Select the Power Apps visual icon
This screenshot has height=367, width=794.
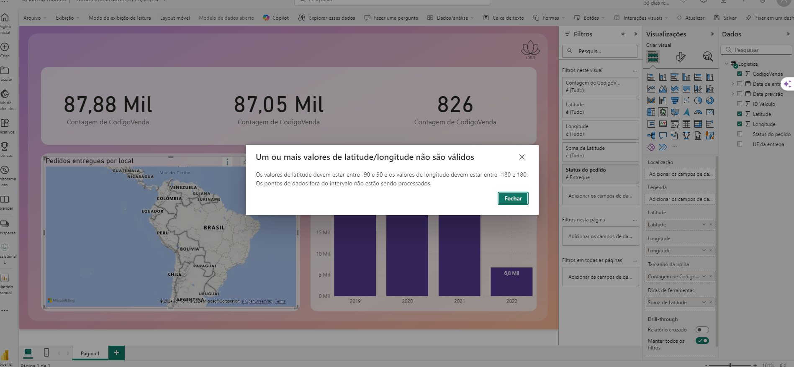[x=651, y=147]
